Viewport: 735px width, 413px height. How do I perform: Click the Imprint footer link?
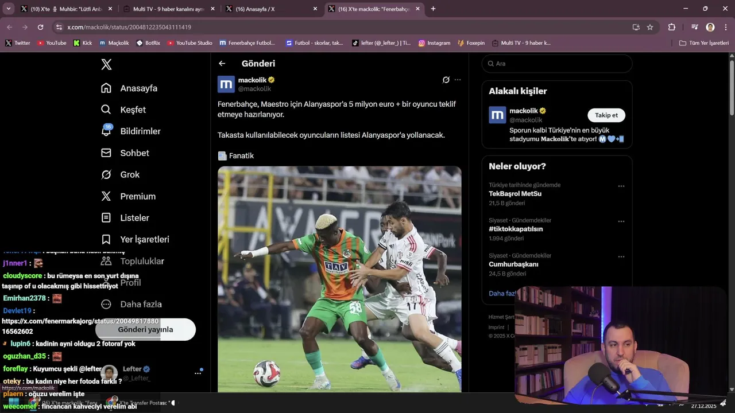[496, 328]
